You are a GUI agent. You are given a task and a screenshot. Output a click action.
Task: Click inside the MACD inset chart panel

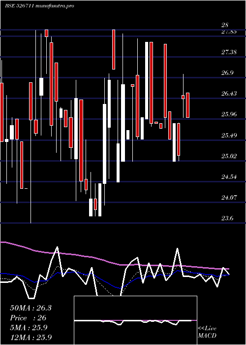coord(135,320)
